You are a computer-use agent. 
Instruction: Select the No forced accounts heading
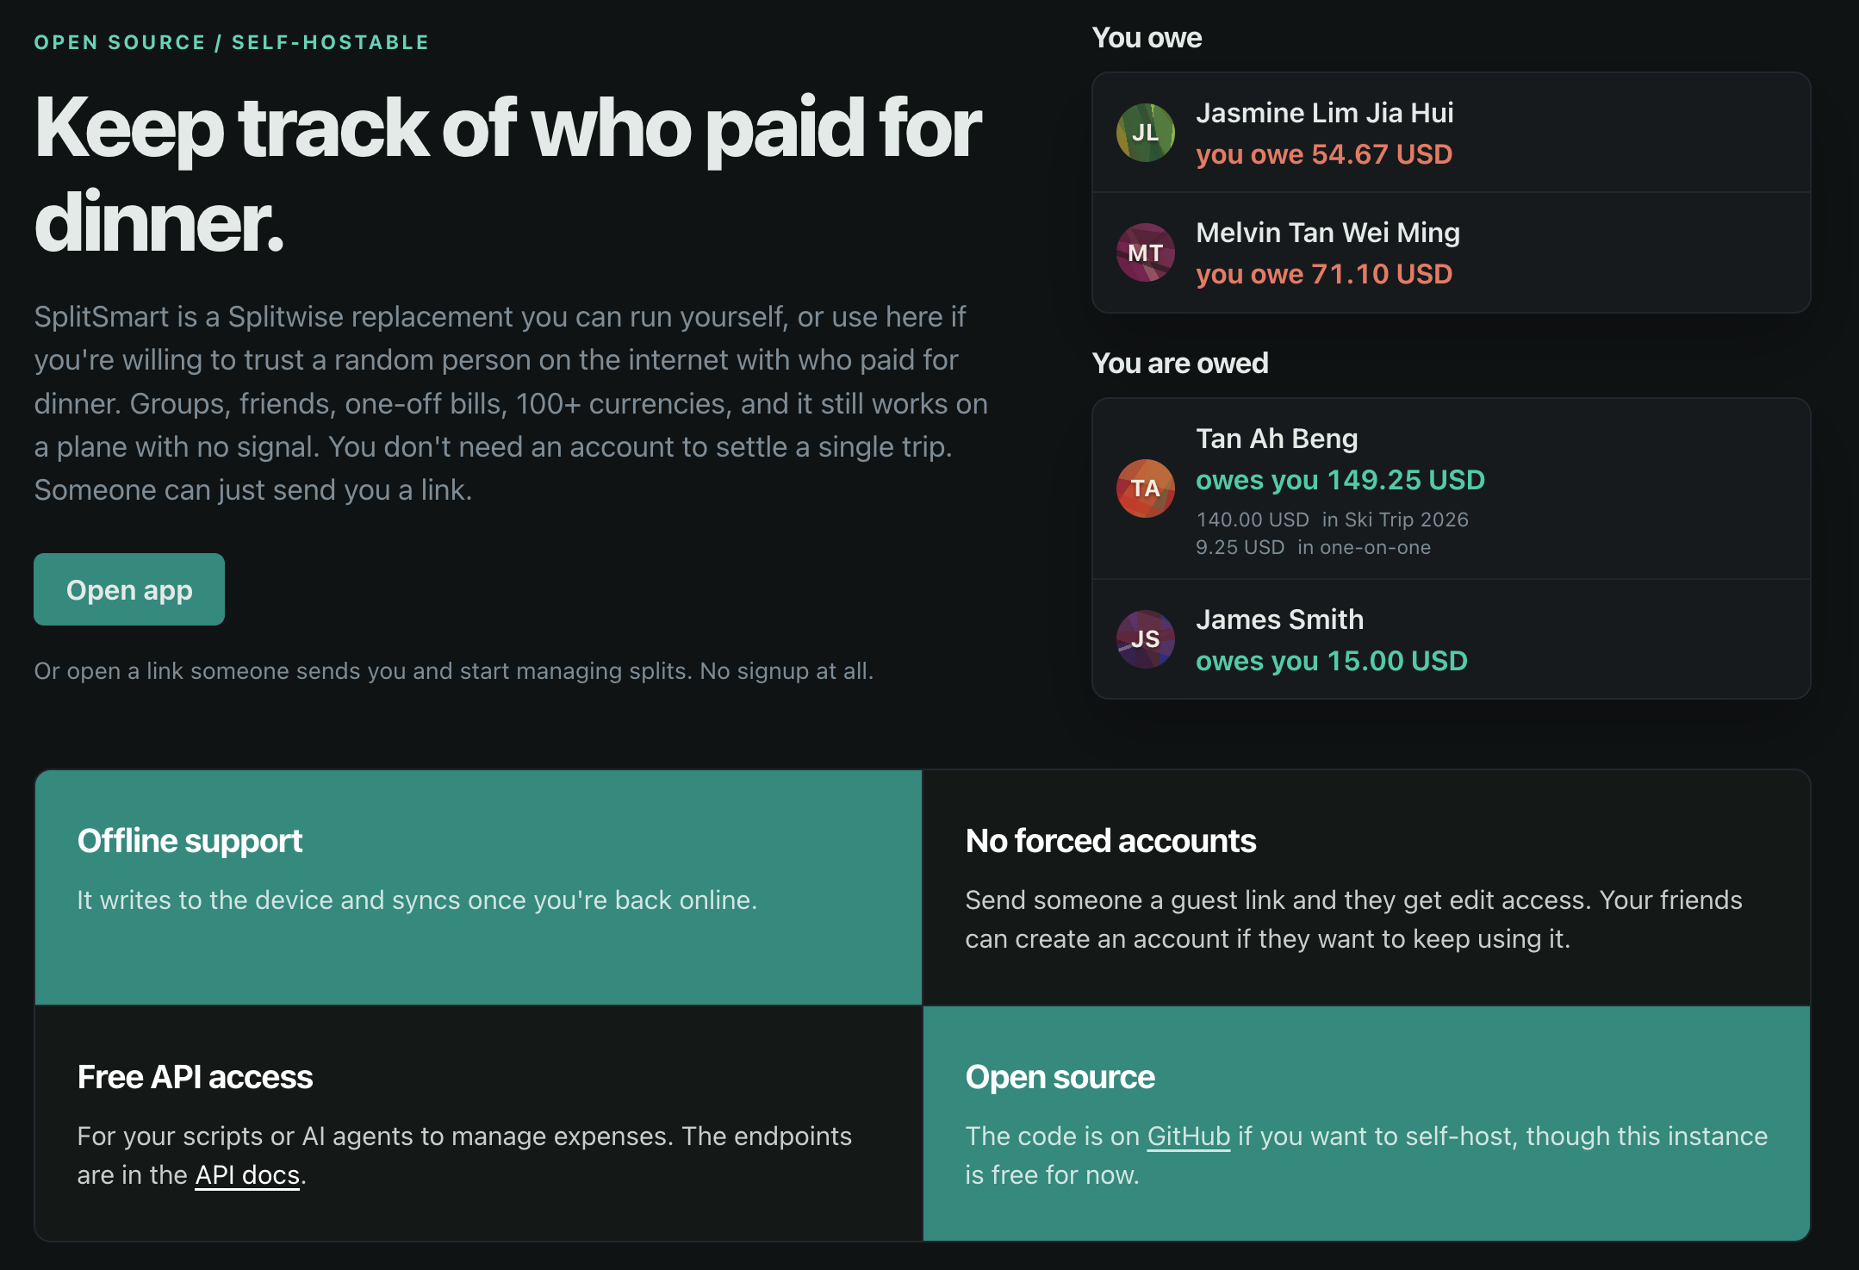[x=1110, y=841]
